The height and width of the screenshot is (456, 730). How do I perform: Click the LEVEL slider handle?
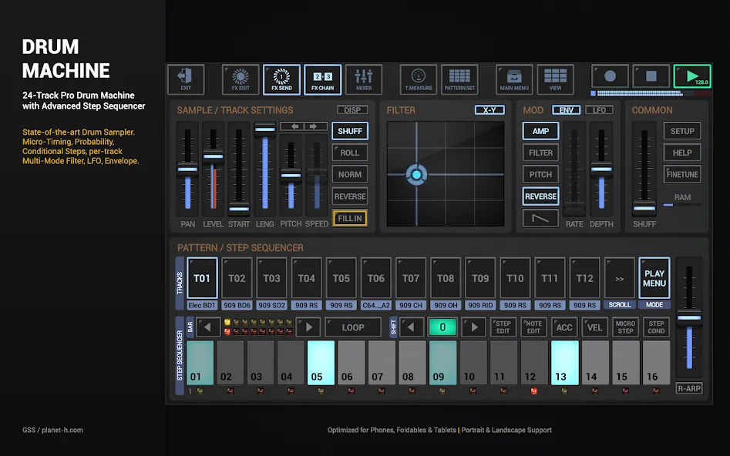click(214, 157)
